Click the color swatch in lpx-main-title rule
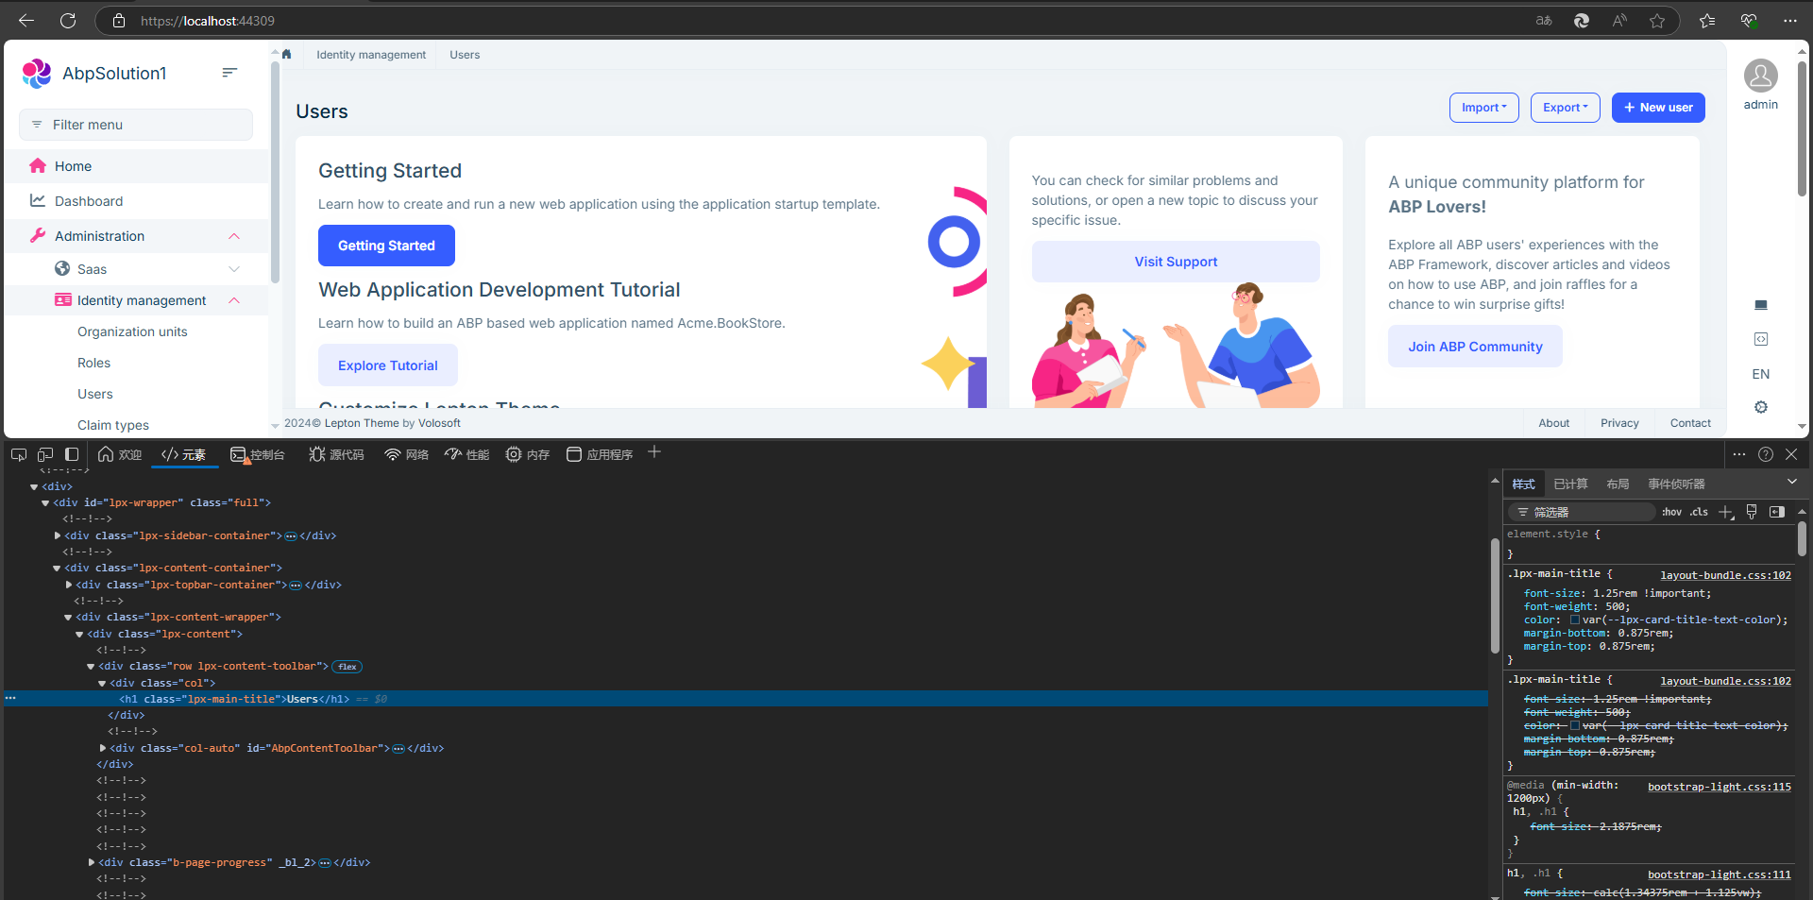 [x=1574, y=620]
